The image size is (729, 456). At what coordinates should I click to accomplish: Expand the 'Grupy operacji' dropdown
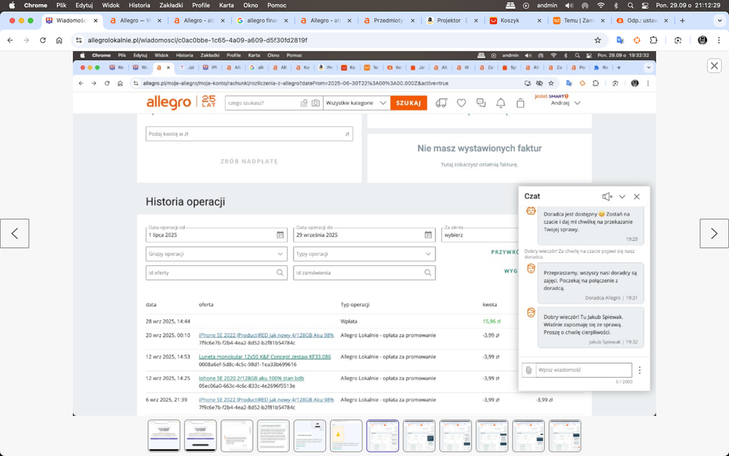pyautogui.click(x=216, y=254)
